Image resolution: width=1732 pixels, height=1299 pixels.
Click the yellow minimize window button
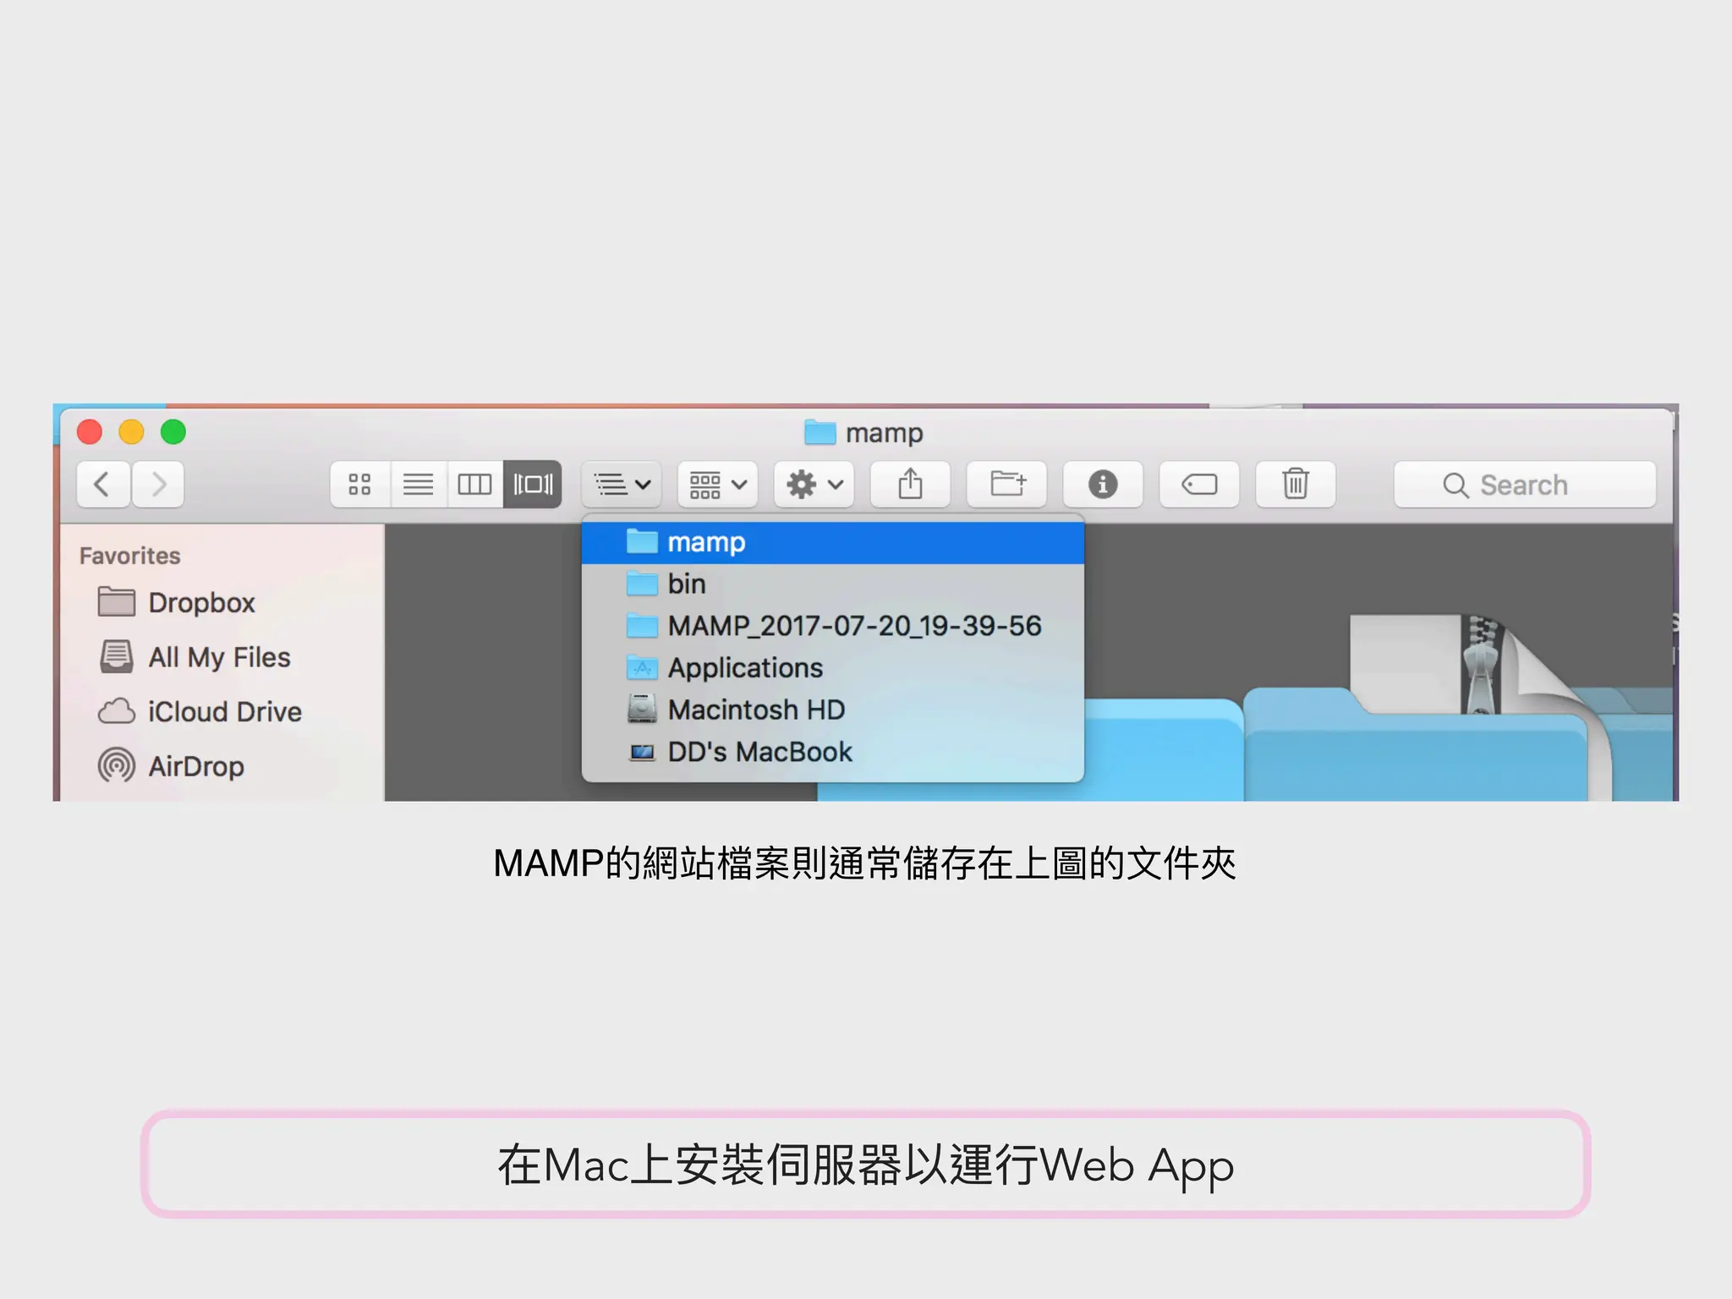coord(131,432)
